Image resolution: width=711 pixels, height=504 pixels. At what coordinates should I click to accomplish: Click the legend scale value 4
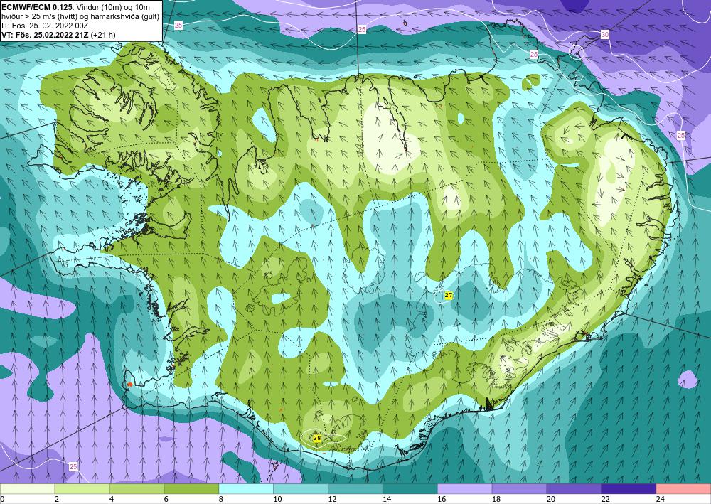(112, 499)
